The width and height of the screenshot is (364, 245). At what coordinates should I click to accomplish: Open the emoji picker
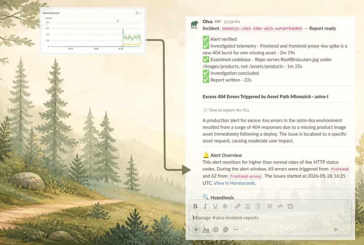click(216, 230)
